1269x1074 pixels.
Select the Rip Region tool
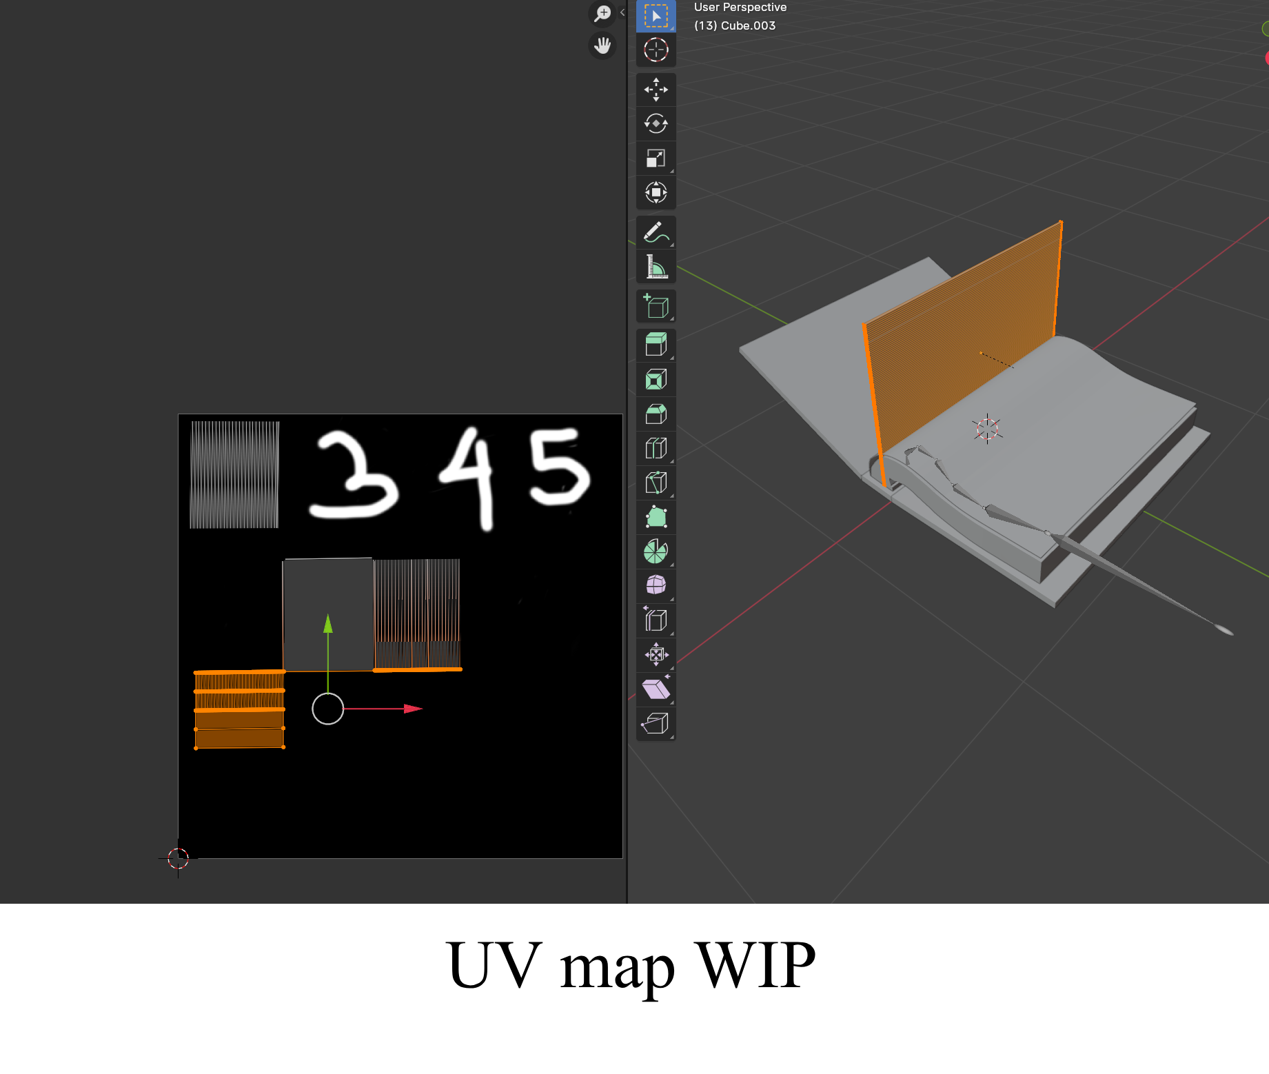[x=656, y=724]
